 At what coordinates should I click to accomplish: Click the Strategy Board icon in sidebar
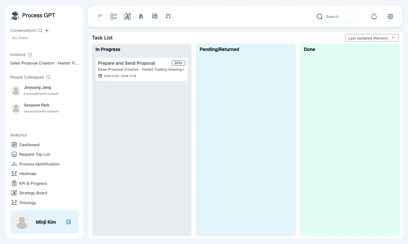(x=14, y=193)
